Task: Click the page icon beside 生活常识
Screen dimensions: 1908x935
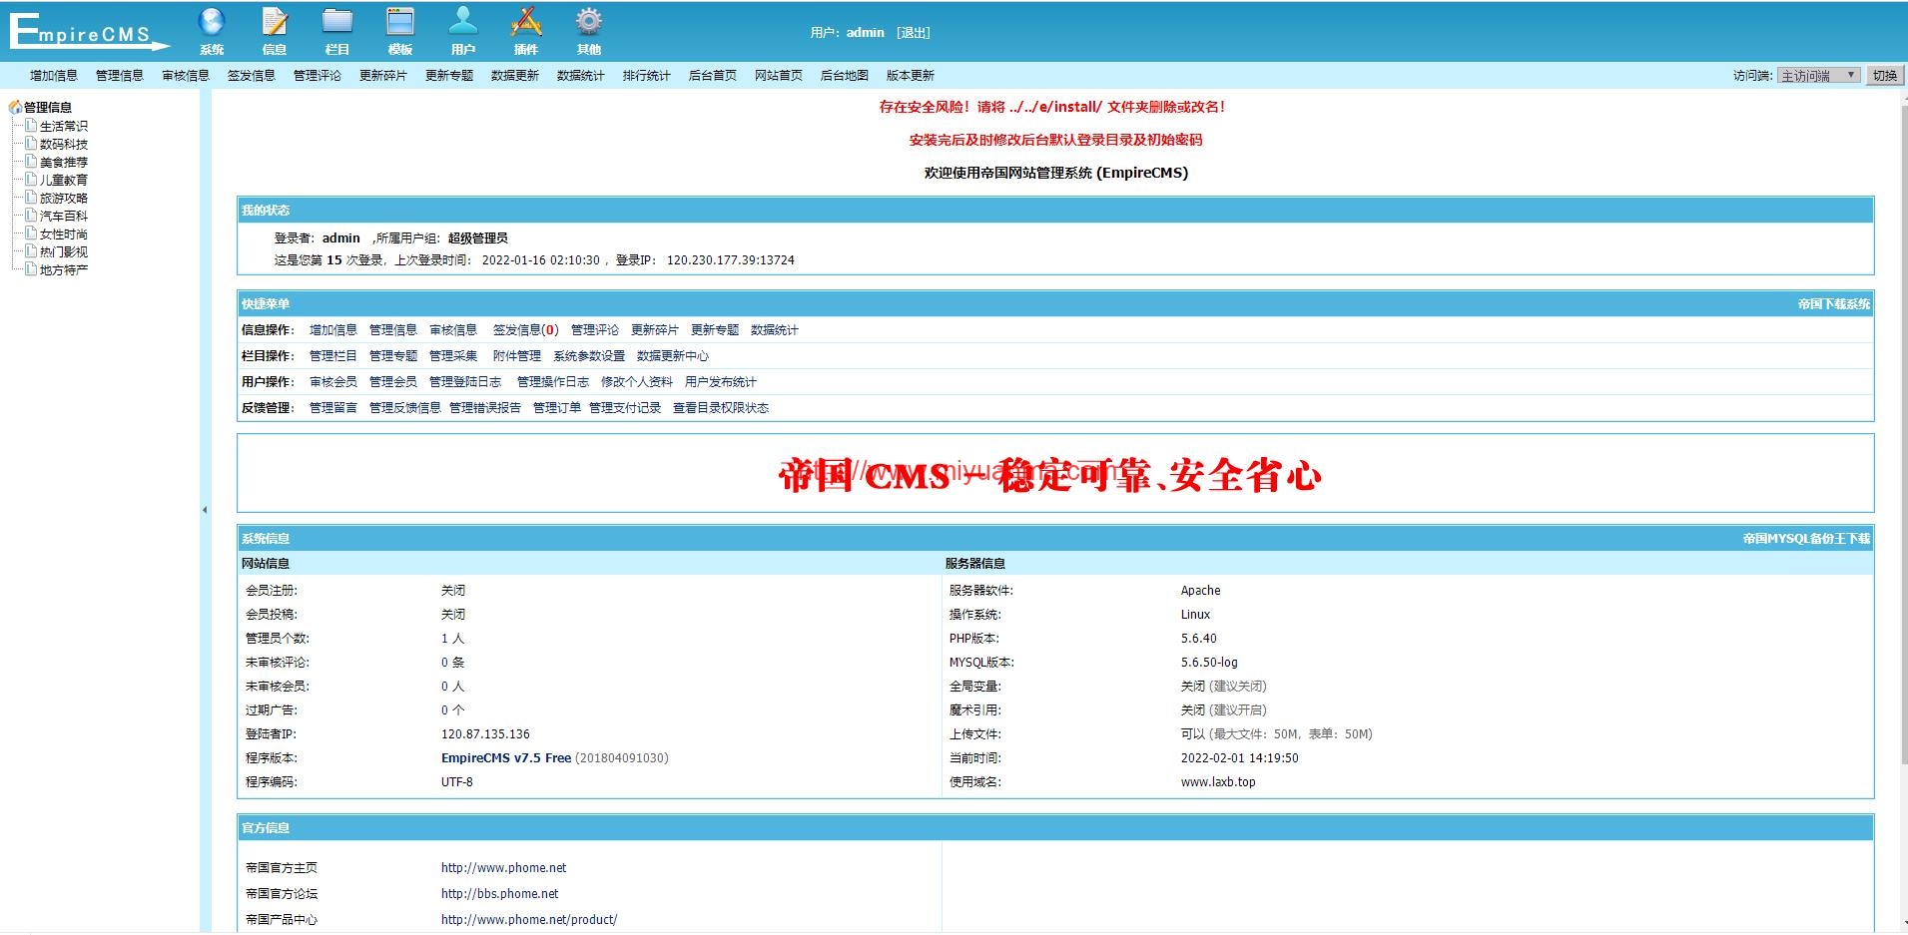Action: 31,126
